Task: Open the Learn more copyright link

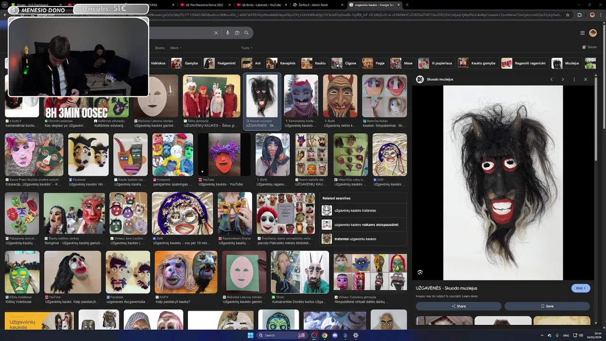Action: click(x=470, y=296)
